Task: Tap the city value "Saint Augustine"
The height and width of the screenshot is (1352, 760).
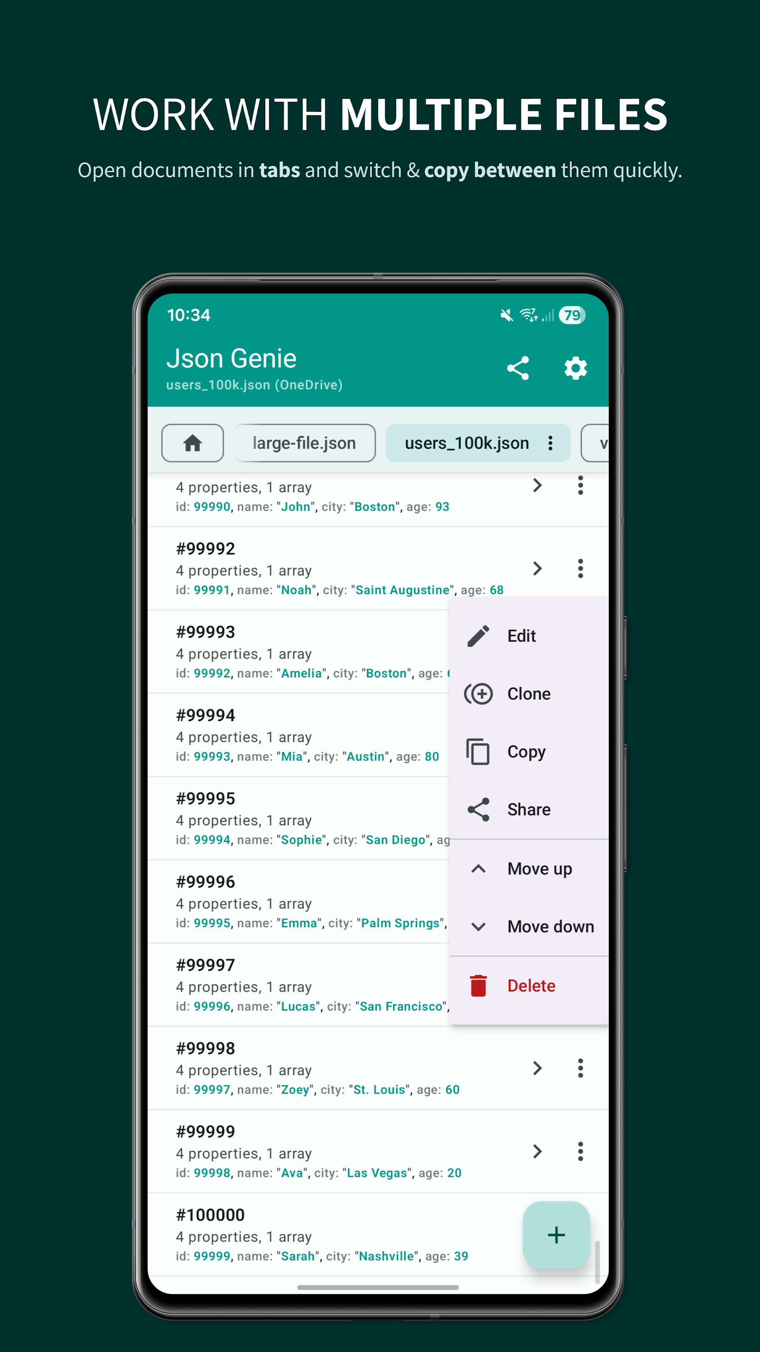Action: click(403, 590)
